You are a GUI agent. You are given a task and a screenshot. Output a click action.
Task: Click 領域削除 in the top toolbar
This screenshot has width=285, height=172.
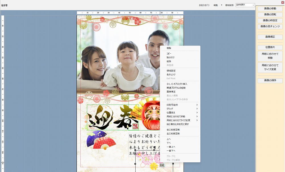coord(229,5)
